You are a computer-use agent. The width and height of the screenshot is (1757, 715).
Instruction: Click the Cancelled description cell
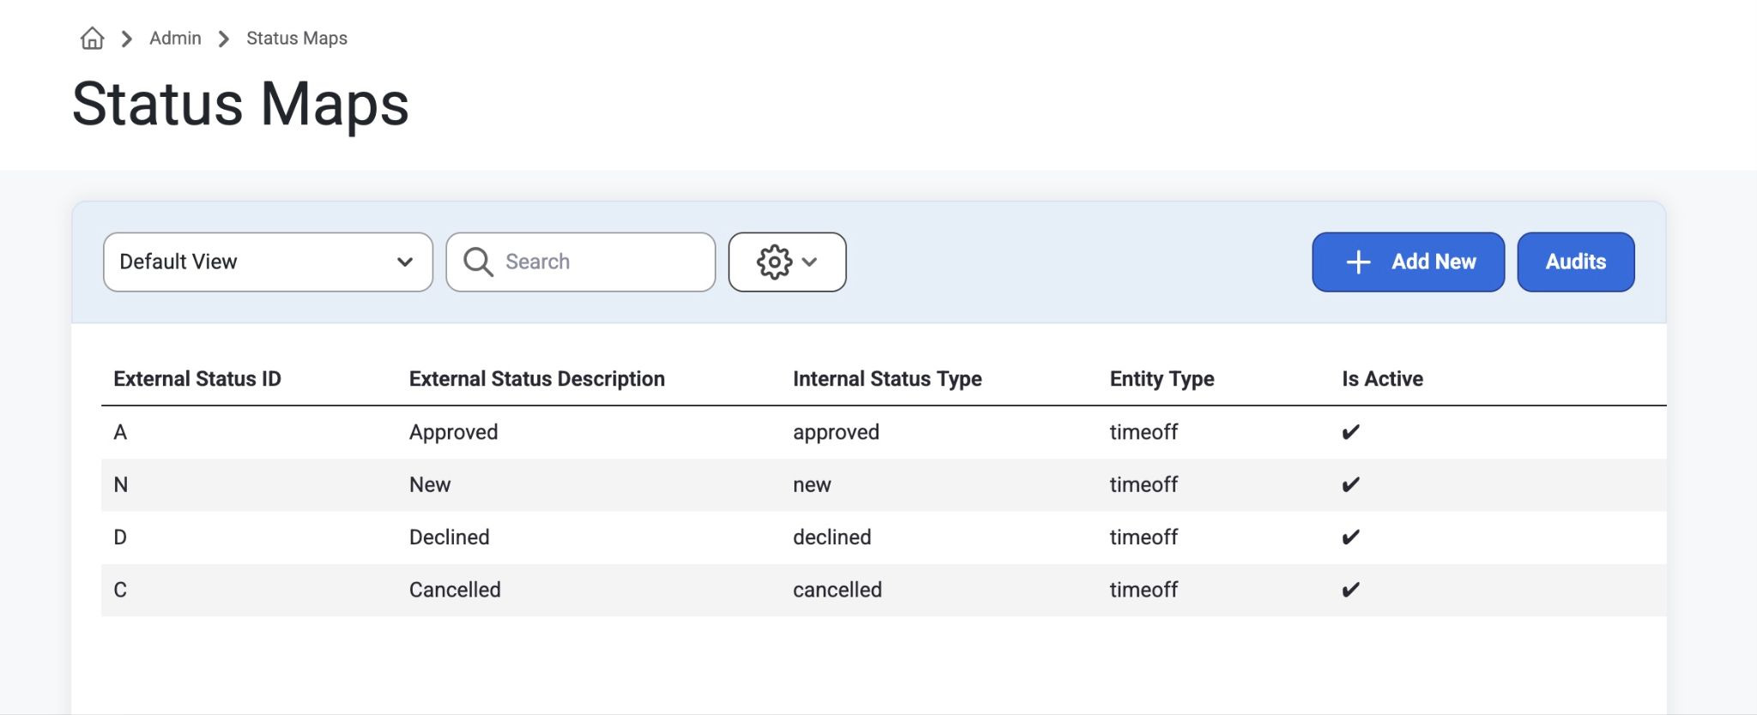tap(455, 590)
